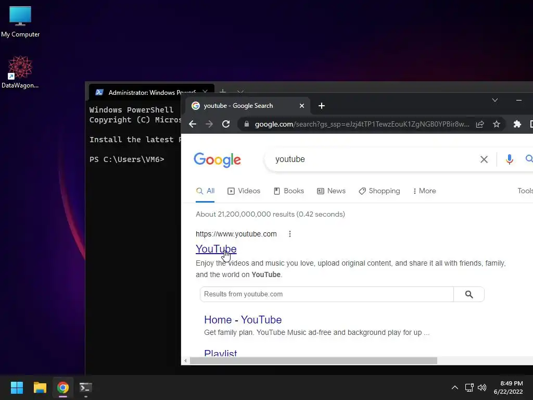Click the share this page icon
This screenshot has height=400, width=533.
pyautogui.click(x=480, y=124)
